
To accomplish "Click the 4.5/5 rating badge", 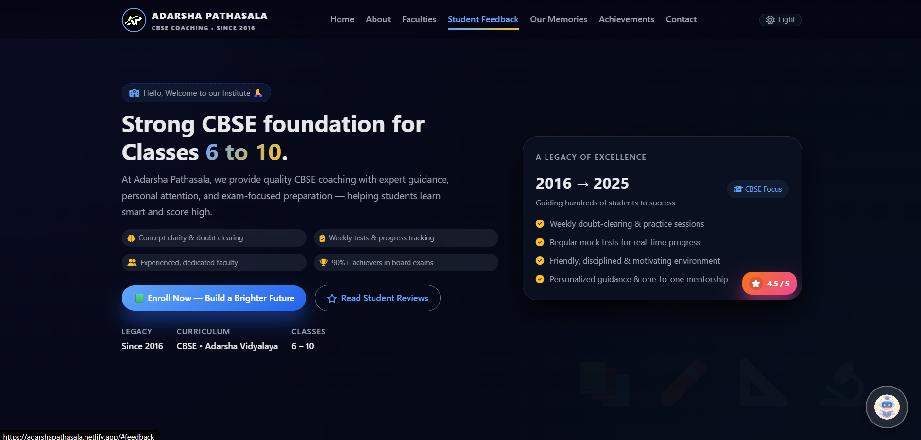I will (x=769, y=283).
